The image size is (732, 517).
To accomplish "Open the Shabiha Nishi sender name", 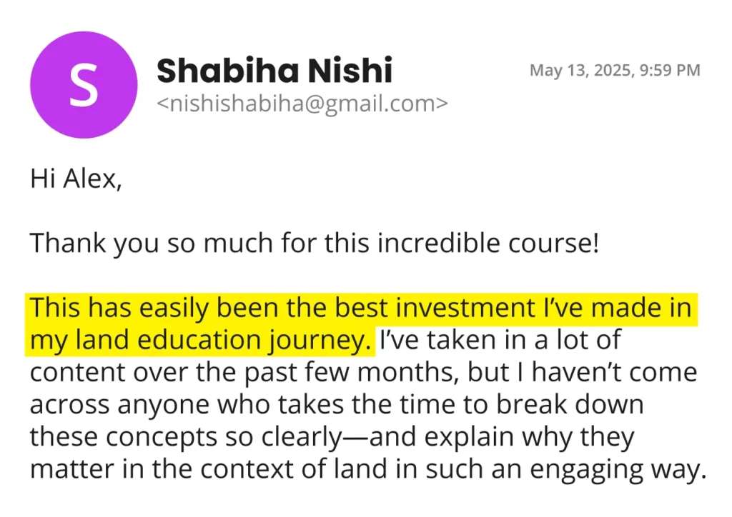I will [274, 70].
